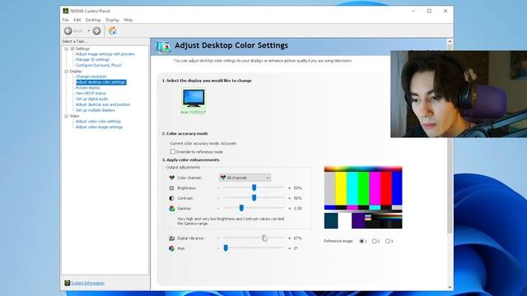The width and height of the screenshot is (527, 296).
Task: Click the Gamma slider handle
Action: click(x=241, y=208)
